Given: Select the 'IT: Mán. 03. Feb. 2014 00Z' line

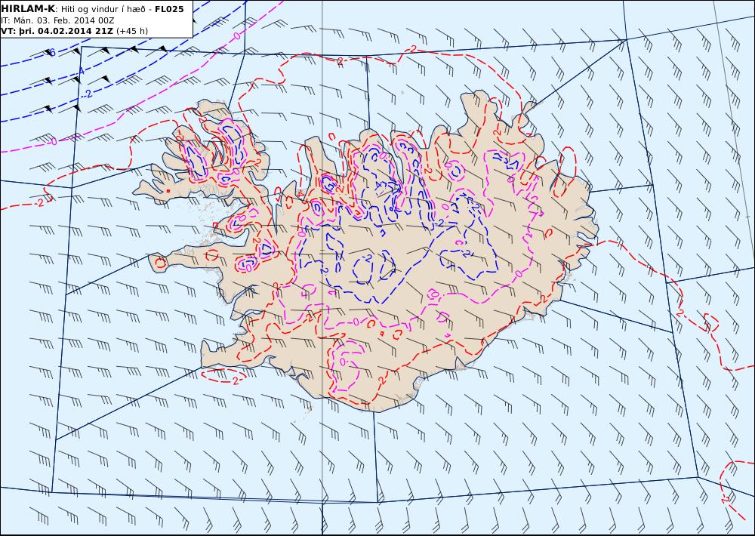Looking at the screenshot, I should pyautogui.click(x=58, y=20).
